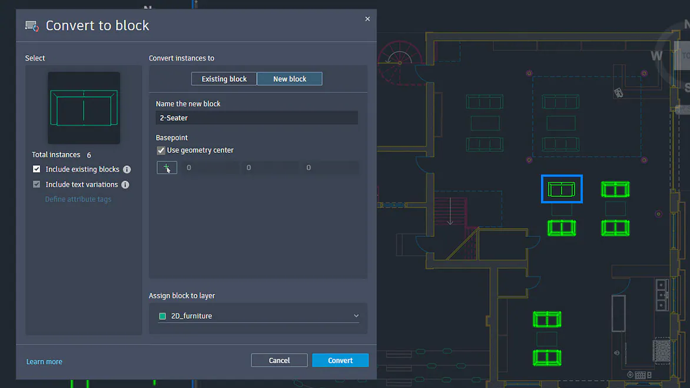
Task: Close the Convert to block dialog
Action: pos(367,19)
